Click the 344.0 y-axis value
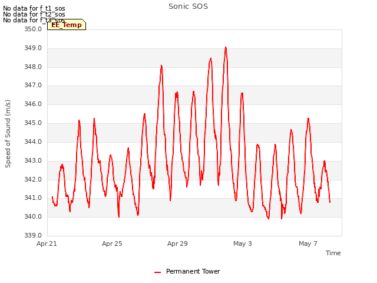The width and height of the screenshot is (377, 283). pyautogui.click(x=33, y=141)
